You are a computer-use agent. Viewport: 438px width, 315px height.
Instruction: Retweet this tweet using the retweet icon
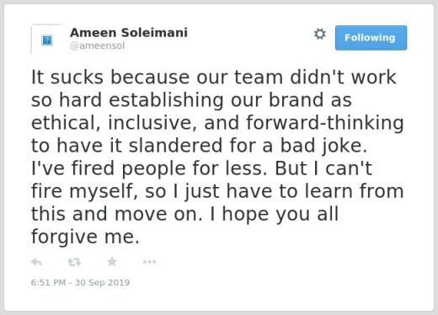[x=74, y=262]
